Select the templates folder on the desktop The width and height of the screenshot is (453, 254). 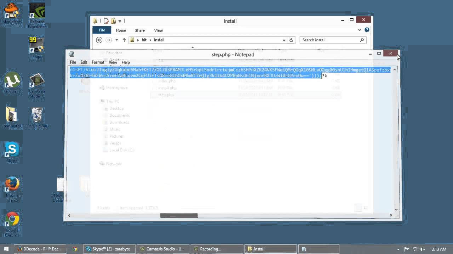[12, 118]
